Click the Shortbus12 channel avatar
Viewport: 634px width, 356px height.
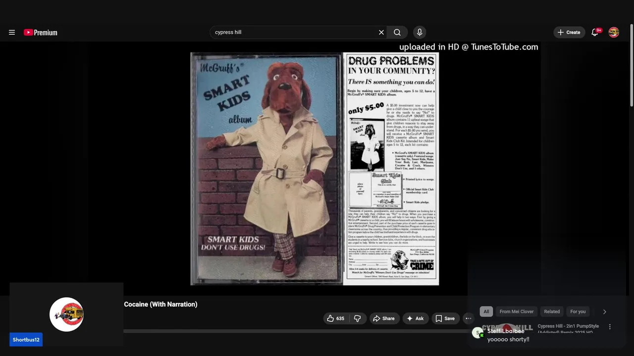point(66,314)
